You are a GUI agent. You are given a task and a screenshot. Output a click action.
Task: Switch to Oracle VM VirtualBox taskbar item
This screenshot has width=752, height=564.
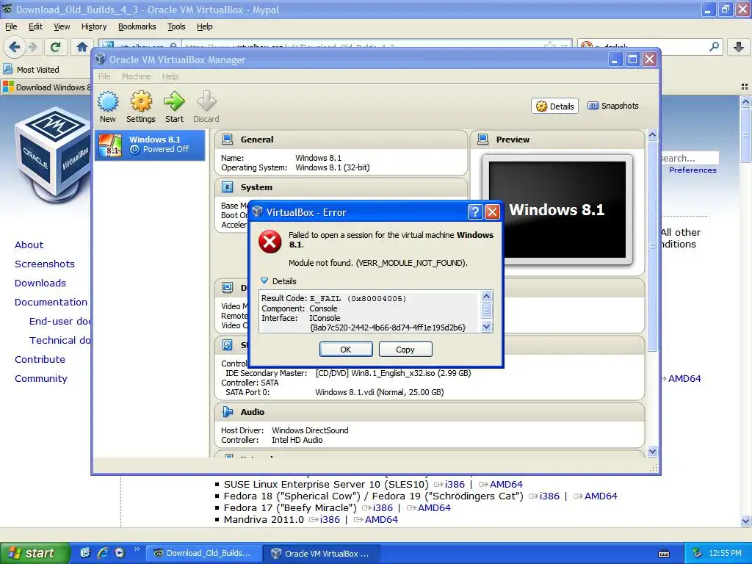pos(322,554)
